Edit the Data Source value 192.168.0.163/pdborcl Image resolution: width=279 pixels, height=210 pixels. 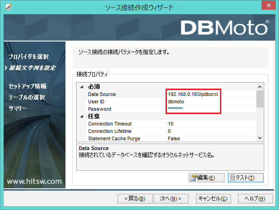193,94
